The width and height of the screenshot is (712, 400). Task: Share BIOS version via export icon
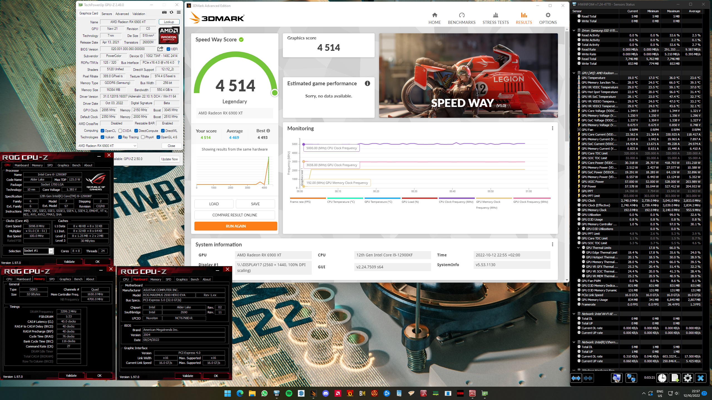coord(160,49)
